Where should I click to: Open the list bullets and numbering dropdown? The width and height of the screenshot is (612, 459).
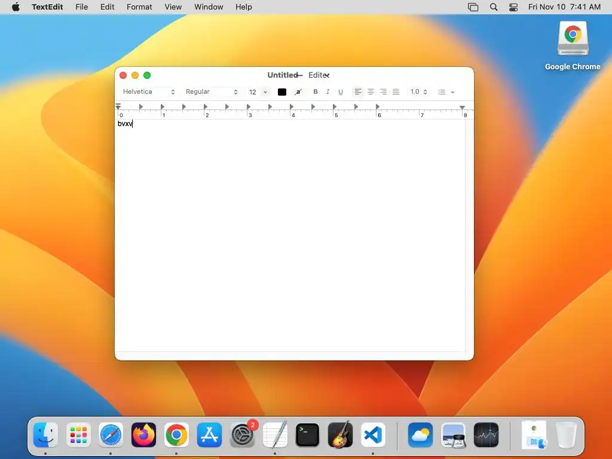446,92
